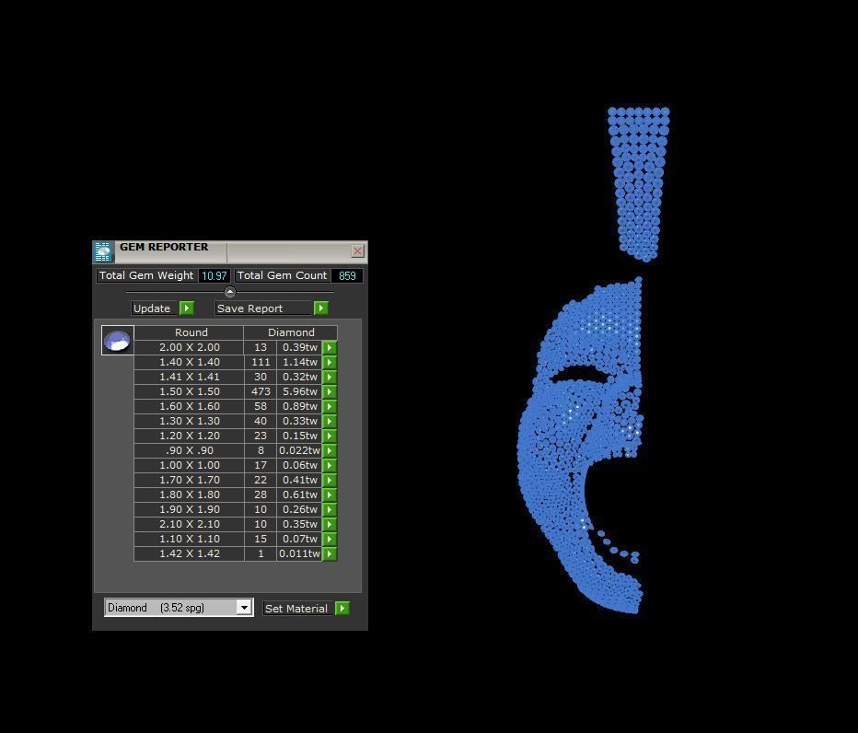
Task: Select the 1.42 X 1.42 size cell
Action: click(x=189, y=554)
